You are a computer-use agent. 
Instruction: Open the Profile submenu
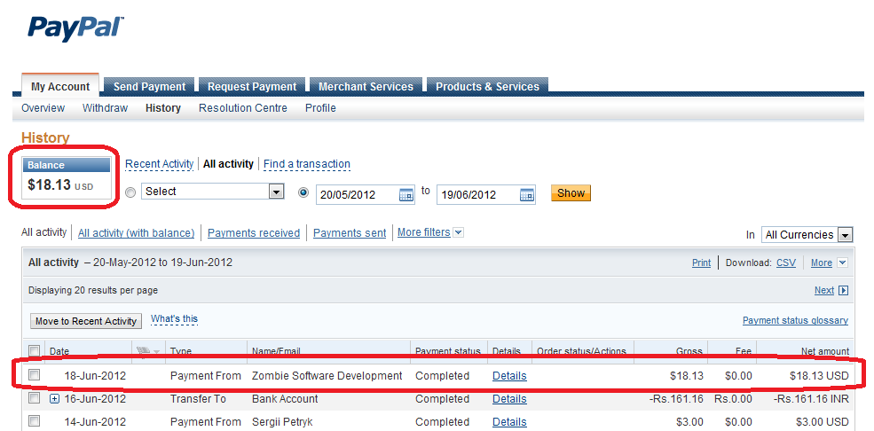coord(320,108)
